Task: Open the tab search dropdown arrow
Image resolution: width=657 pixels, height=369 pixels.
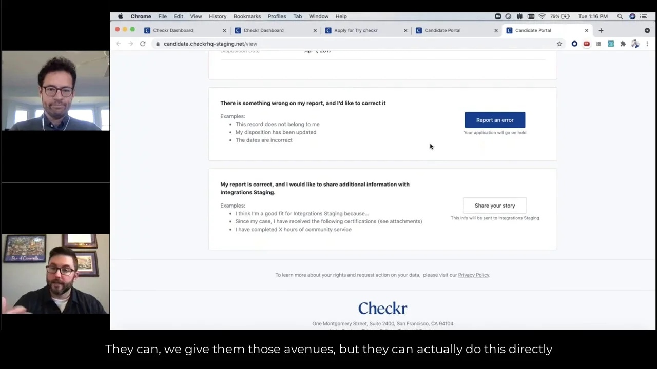Action: [647, 30]
